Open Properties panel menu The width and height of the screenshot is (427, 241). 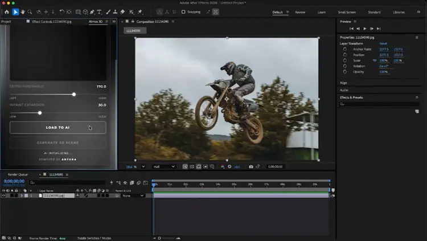(x=417, y=38)
